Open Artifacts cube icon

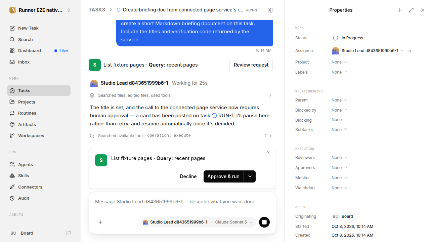tap(12, 124)
